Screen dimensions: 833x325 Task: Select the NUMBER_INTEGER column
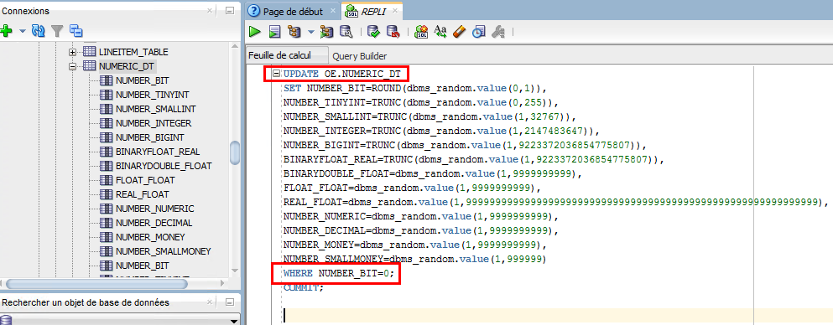pos(154,123)
